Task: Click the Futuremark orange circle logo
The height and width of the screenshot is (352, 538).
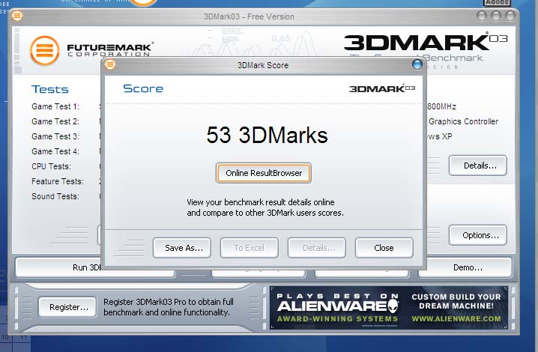Action: pos(45,50)
